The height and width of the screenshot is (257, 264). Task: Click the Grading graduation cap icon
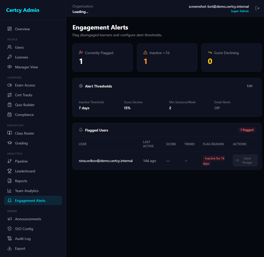pyautogui.click(x=10, y=143)
